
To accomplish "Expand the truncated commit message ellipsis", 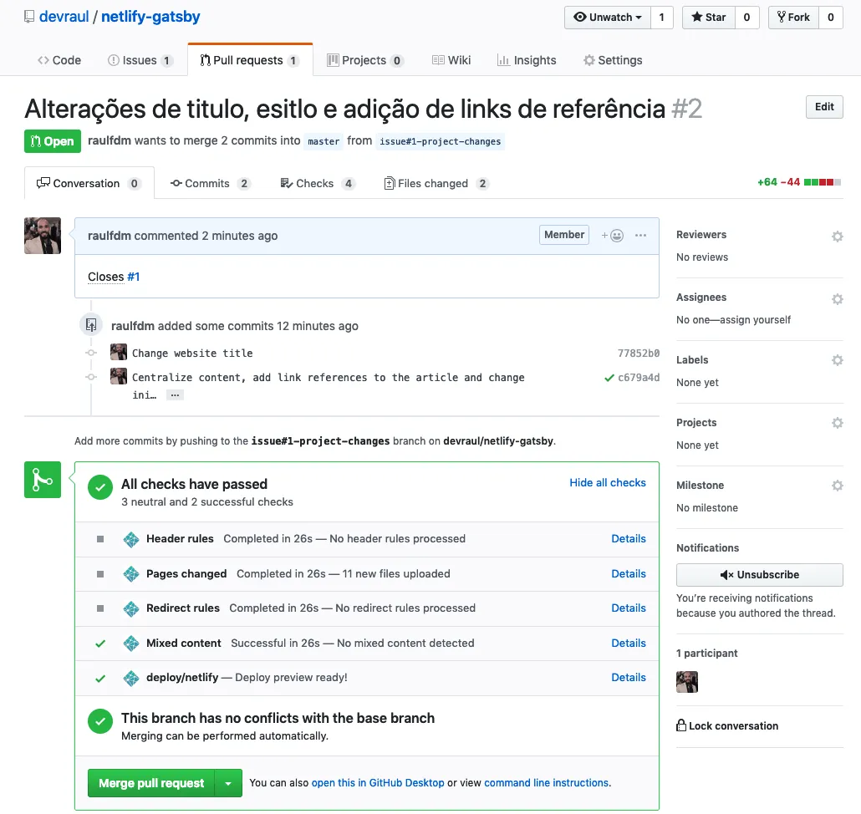I will (175, 395).
